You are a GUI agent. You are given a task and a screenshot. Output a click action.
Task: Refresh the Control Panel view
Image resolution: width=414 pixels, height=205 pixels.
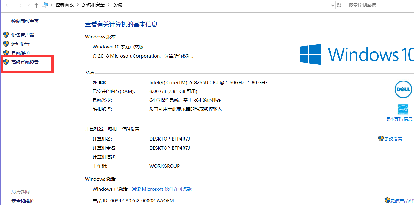[339, 5]
